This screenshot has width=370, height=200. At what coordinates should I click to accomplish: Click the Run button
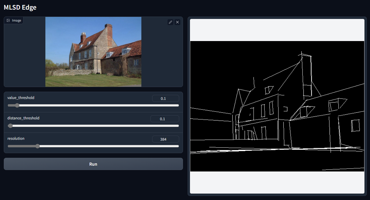tap(93, 164)
